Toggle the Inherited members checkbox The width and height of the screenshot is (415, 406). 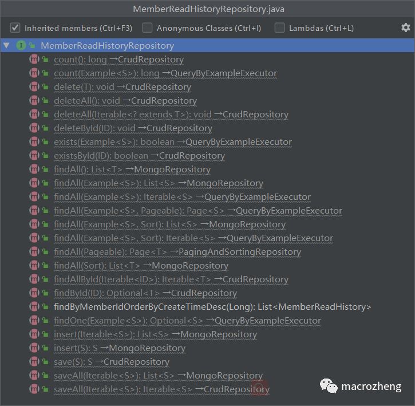[x=15, y=28]
